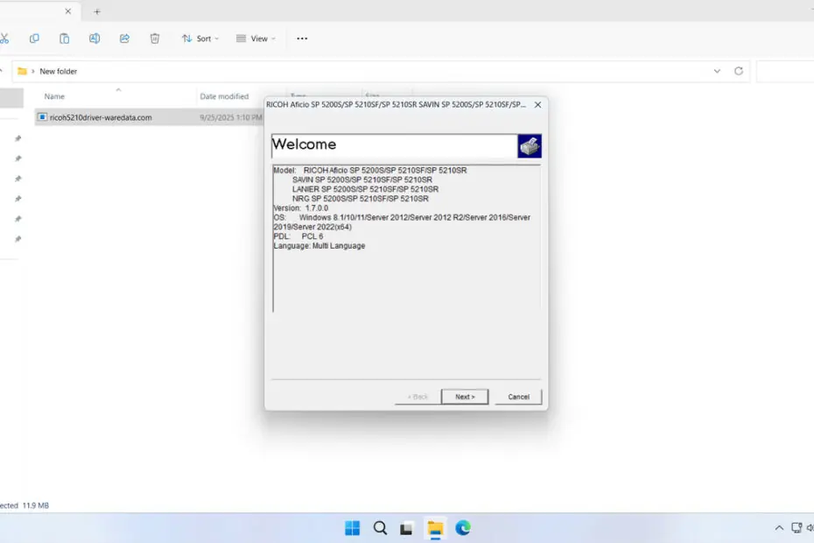Open the taskbar Search icon
Image resolution: width=814 pixels, height=543 pixels.
tap(380, 528)
